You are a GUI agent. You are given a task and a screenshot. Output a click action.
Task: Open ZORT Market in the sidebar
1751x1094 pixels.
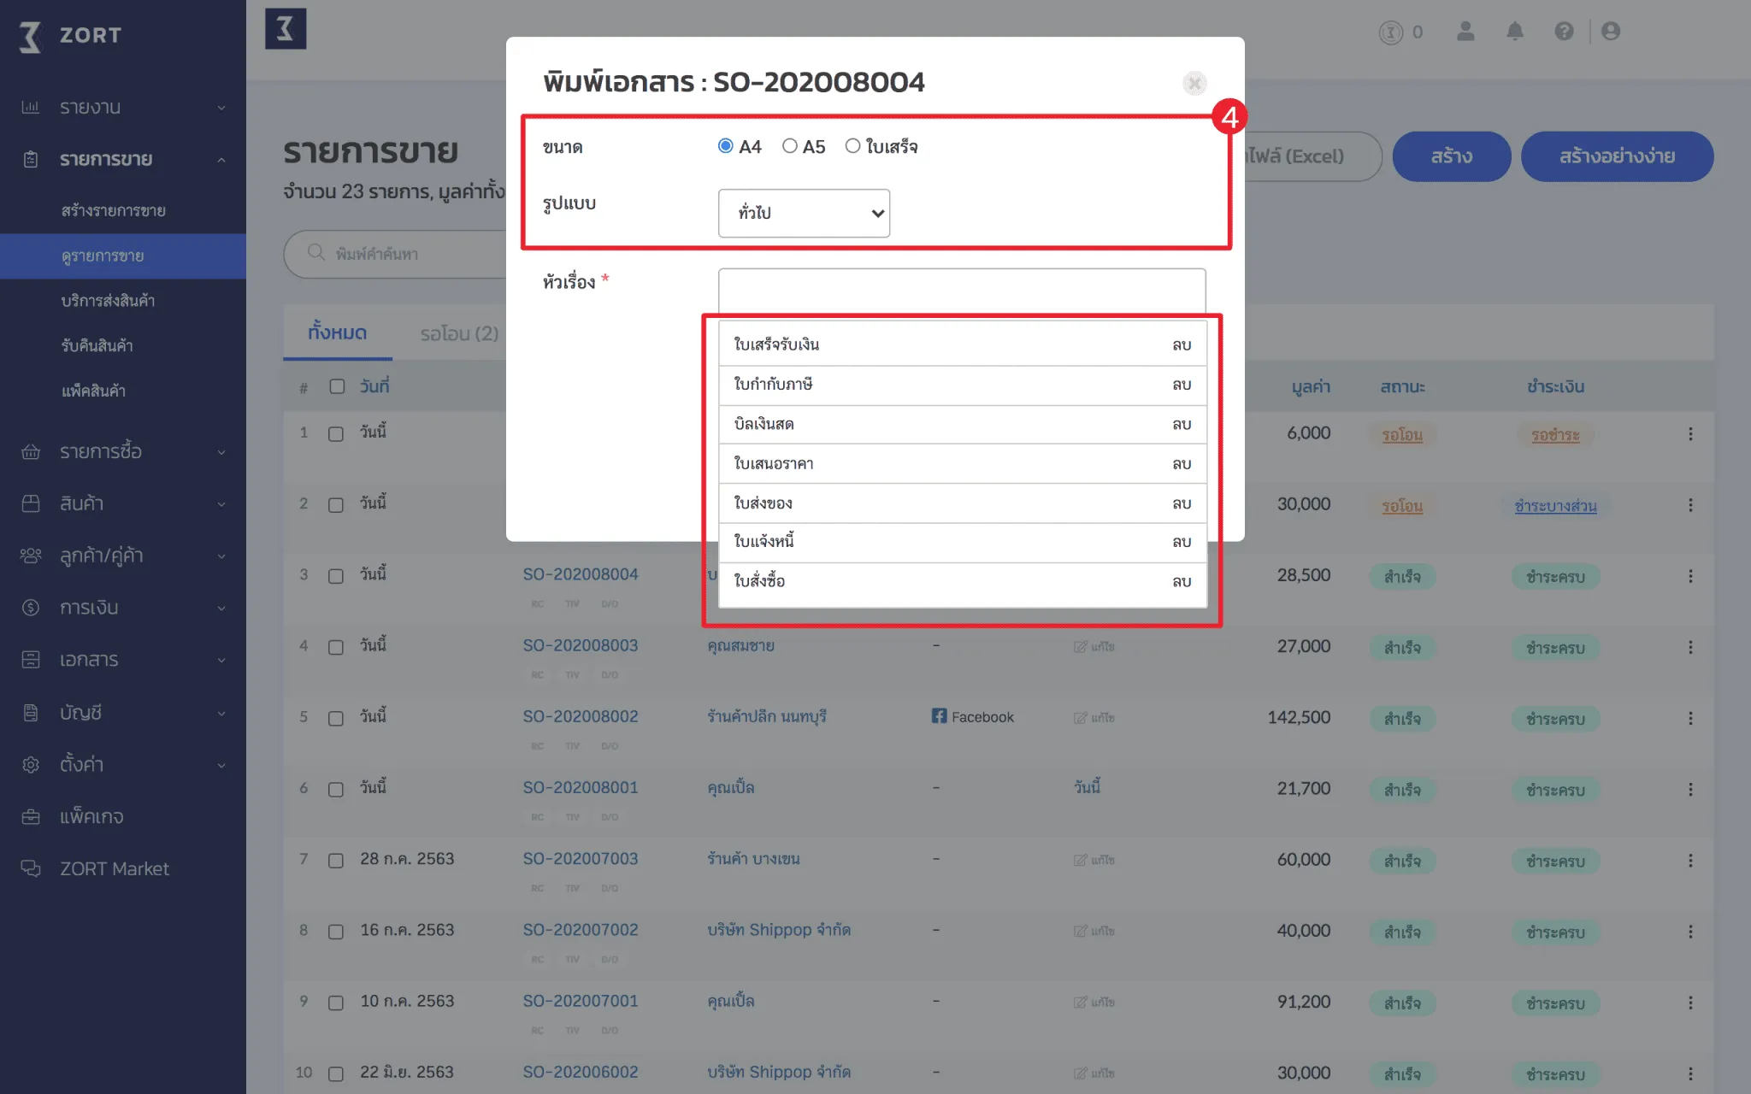(114, 868)
